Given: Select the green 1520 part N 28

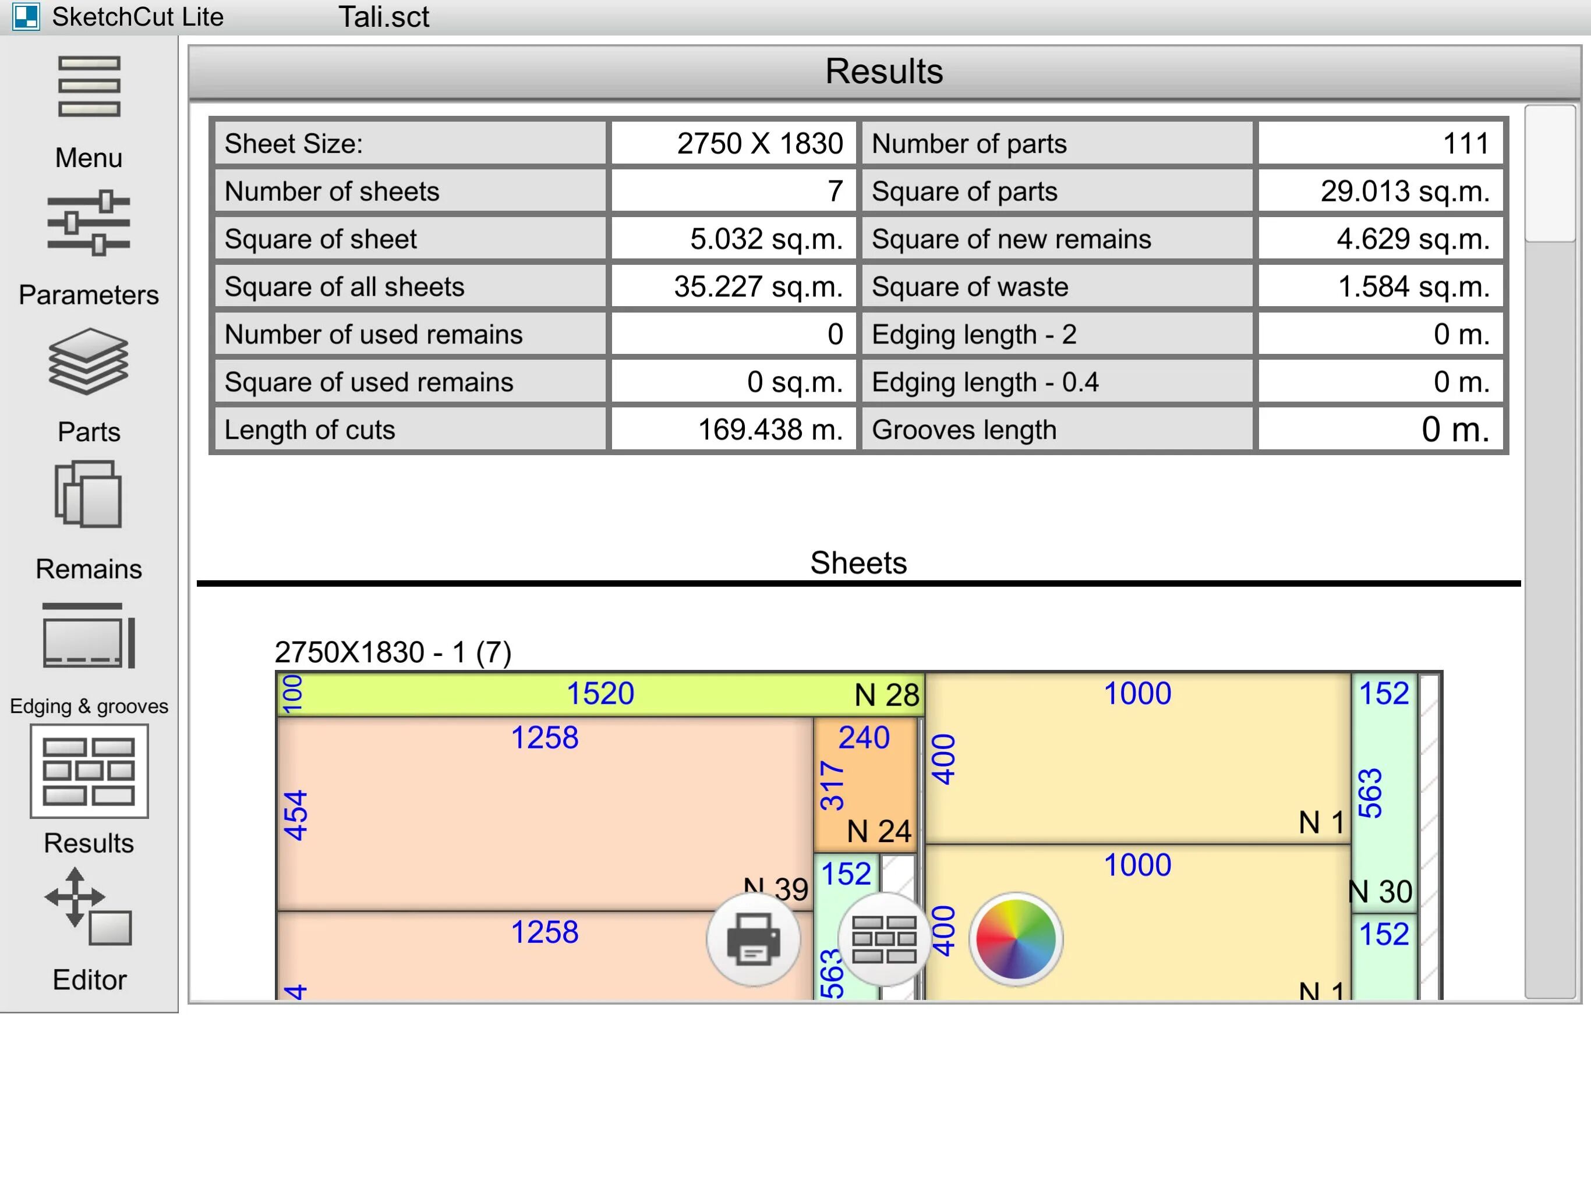Looking at the screenshot, I should (x=600, y=694).
